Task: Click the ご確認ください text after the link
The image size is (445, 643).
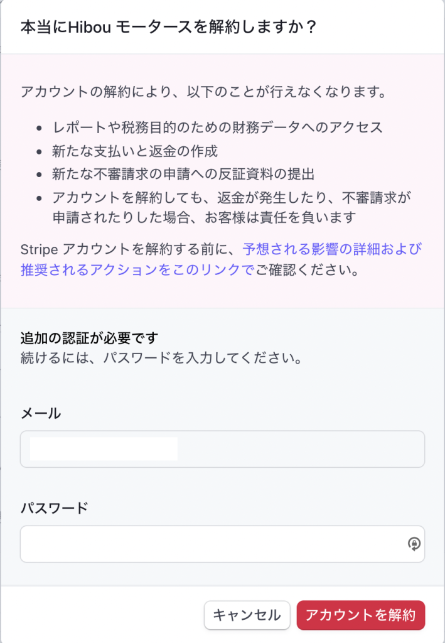Action: click(x=306, y=270)
